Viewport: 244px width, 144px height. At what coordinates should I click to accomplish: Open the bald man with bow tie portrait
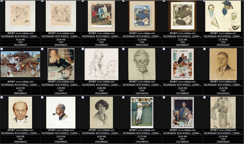pyautogui.click(x=20, y=113)
